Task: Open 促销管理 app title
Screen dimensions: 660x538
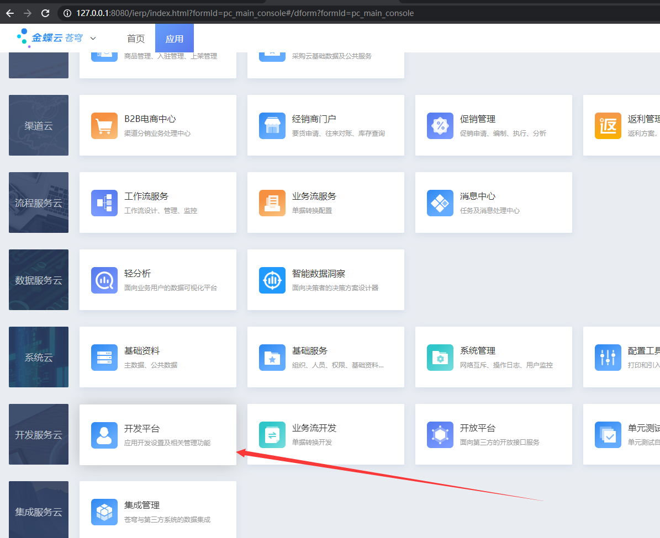Action: pos(478,119)
